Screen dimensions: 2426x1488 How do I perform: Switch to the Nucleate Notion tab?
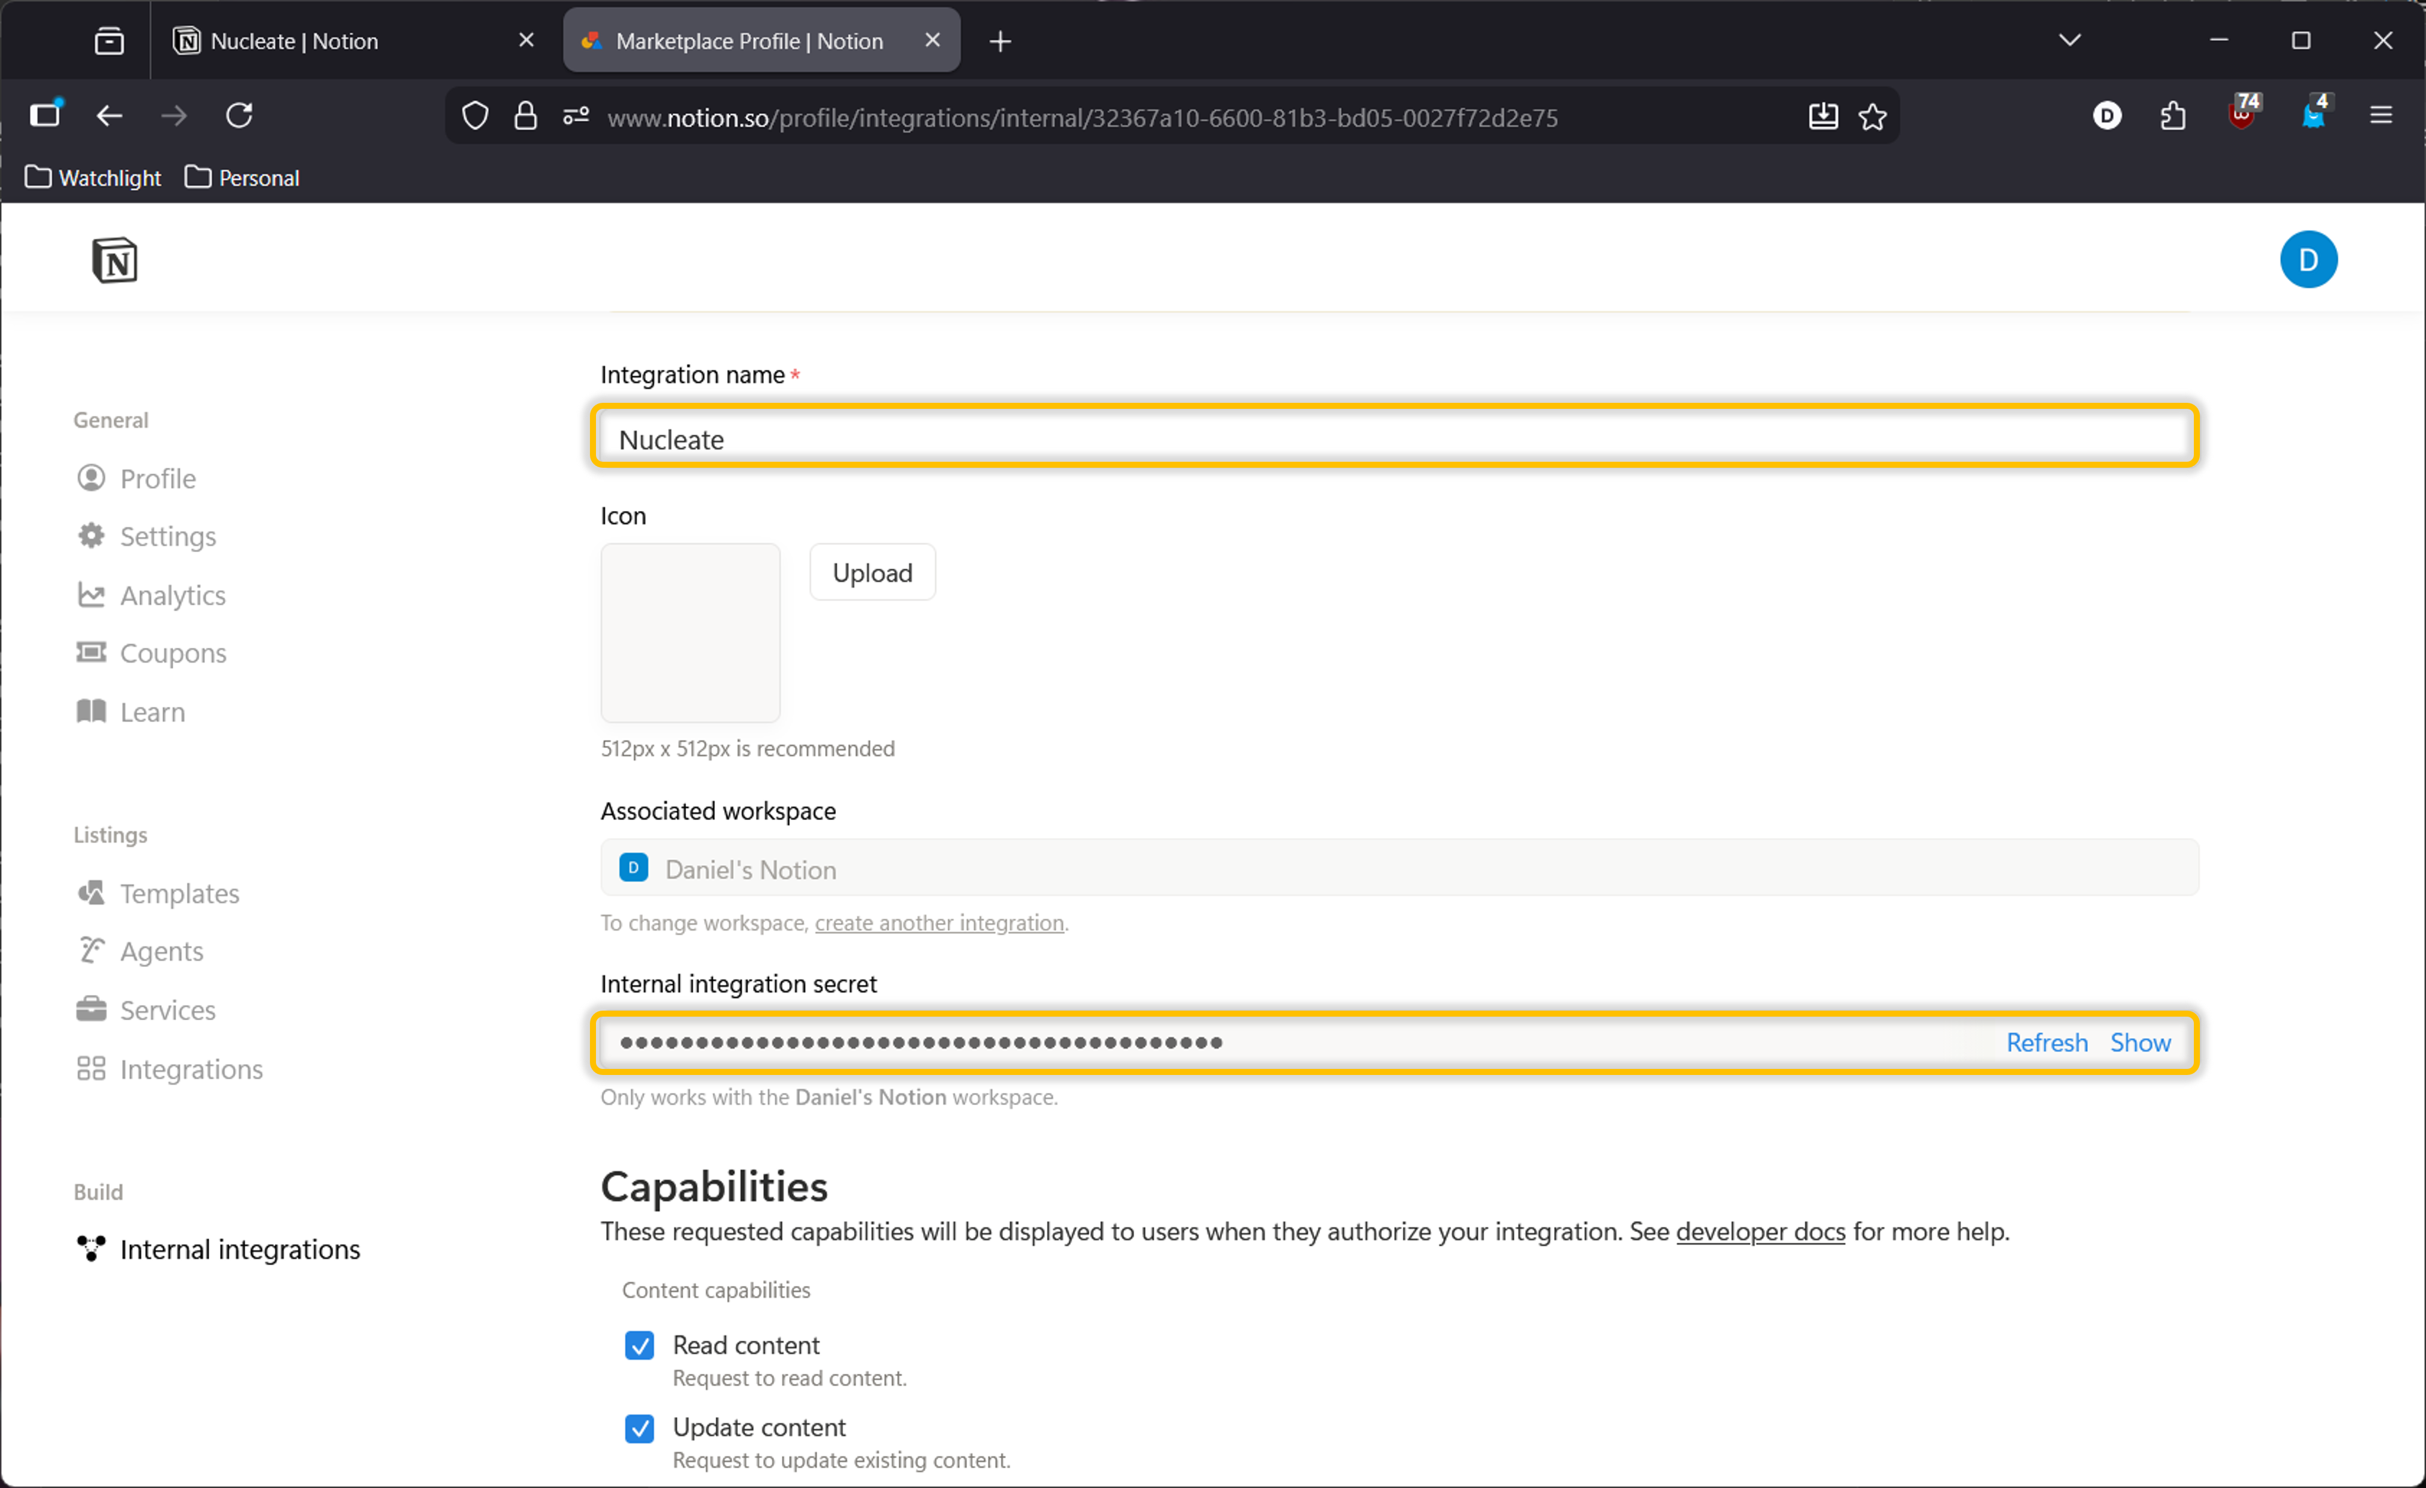[295, 40]
